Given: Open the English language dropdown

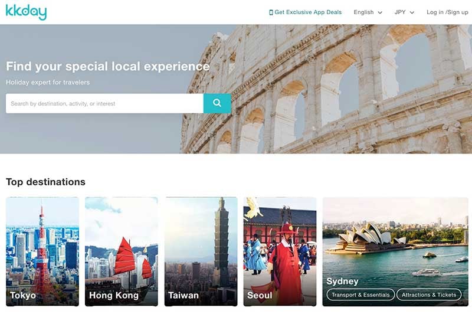Looking at the screenshot, I should pyautogui.click(x=368, y=12).
